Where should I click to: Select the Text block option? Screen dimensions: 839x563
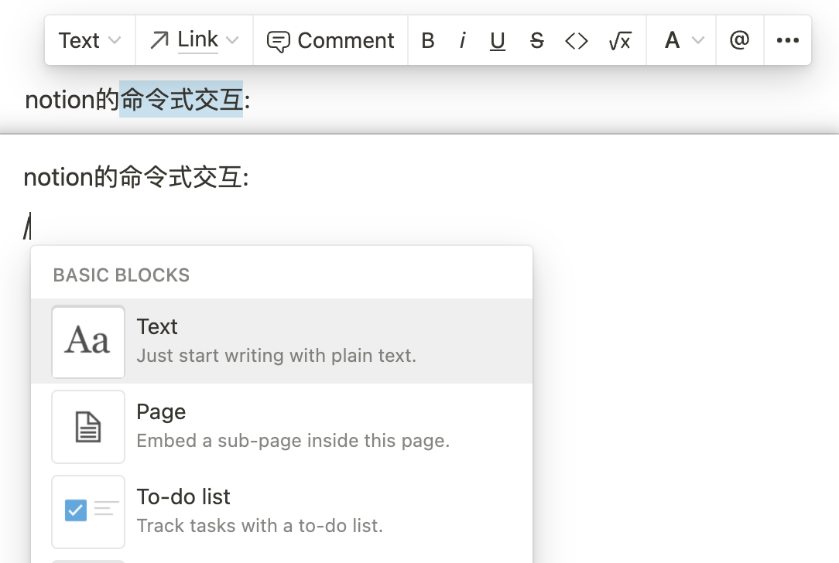click(282, 341)
